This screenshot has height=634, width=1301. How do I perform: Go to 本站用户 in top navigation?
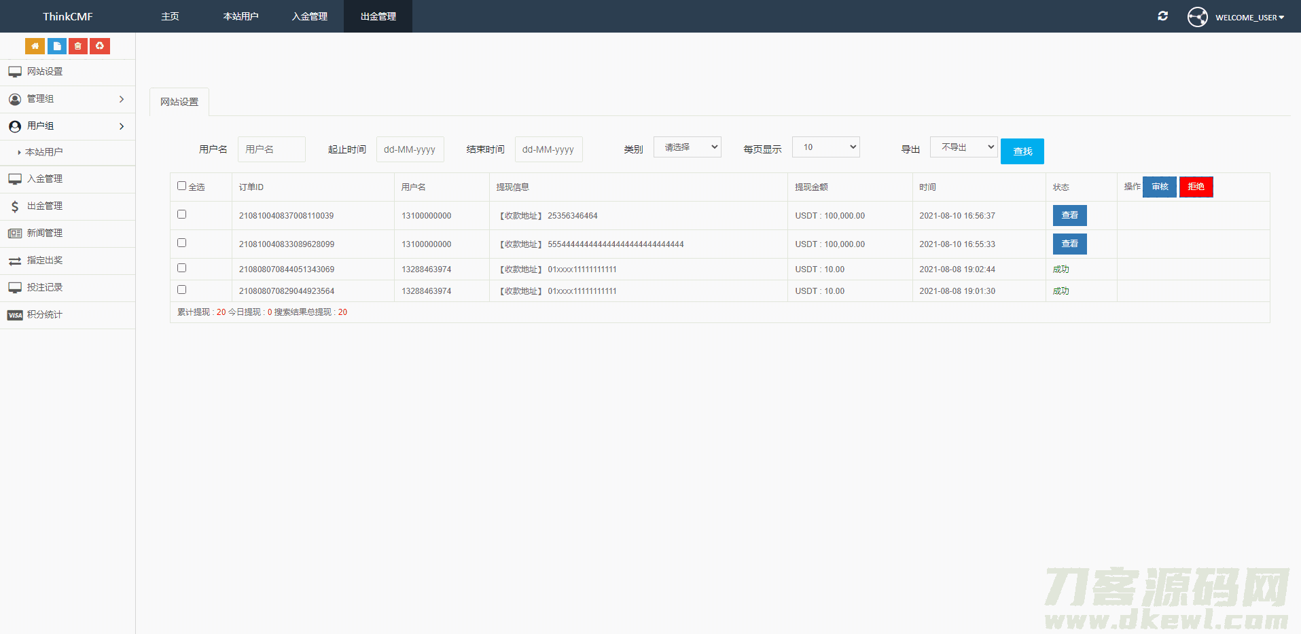(x=240, y=16)
